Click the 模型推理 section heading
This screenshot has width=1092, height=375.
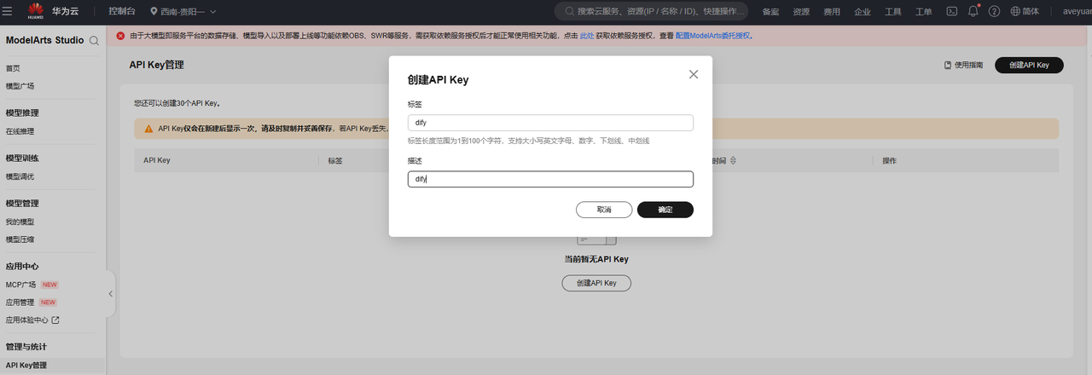[22, 112]
